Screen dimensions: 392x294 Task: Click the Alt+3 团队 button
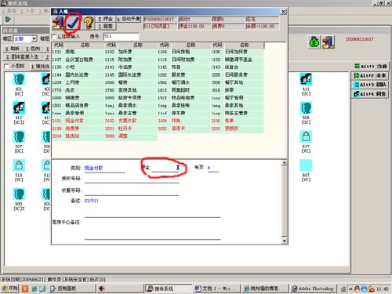[370, 85]
